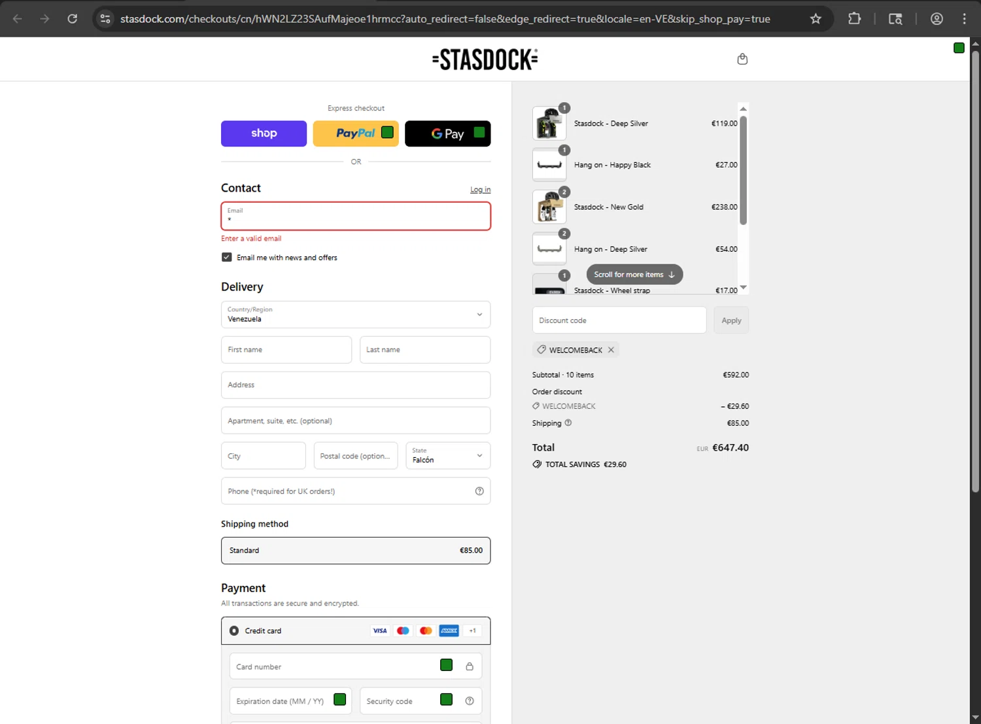Select the Standard shipping method
This screenshot has width=981, height=724.
coord(356,551)
